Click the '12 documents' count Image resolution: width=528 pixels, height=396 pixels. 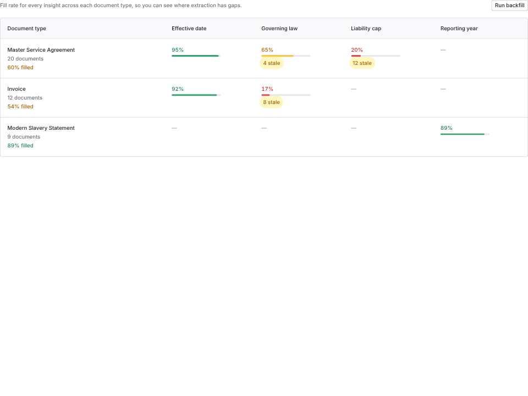[x=25, y=98]
